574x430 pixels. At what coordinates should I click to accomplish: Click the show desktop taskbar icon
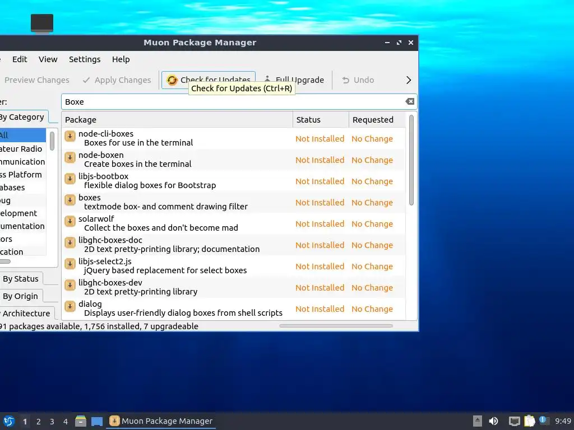(97, 422)
